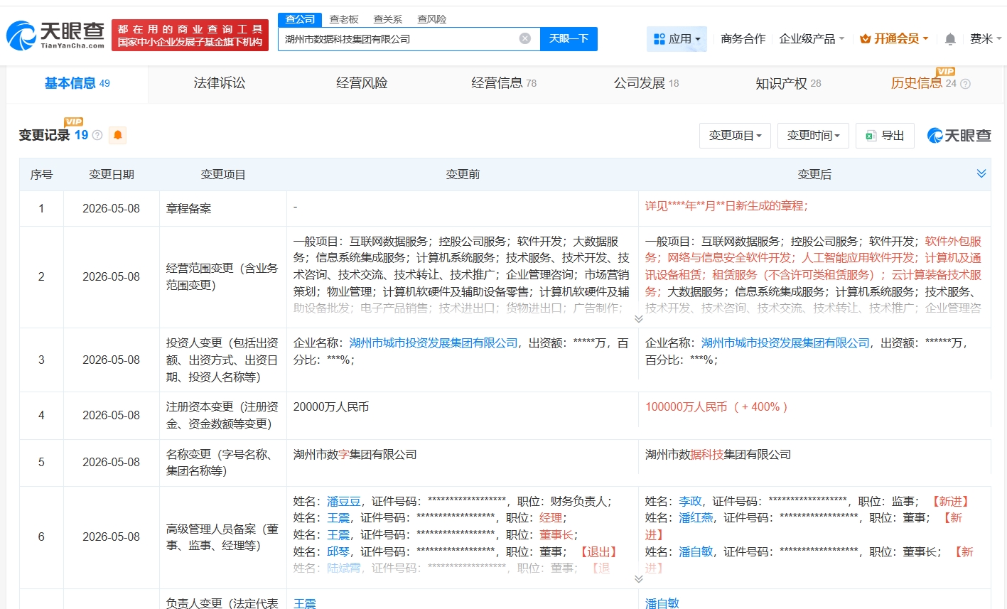Switch to 知识产权 tab
This screenshot has height=609, width=1007.
point(787,84)
